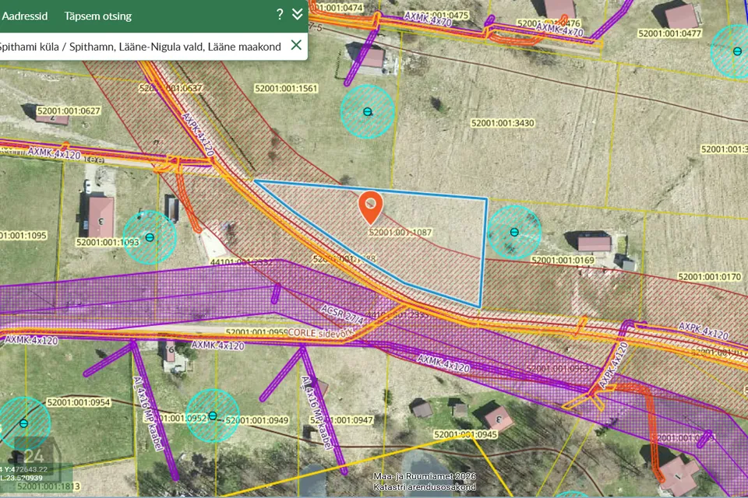Click cadastral label 52001:001:0169
748x498 pixels.
pos(563,260)
